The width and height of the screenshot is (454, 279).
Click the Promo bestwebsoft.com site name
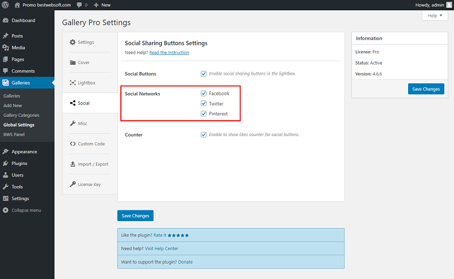47,5
